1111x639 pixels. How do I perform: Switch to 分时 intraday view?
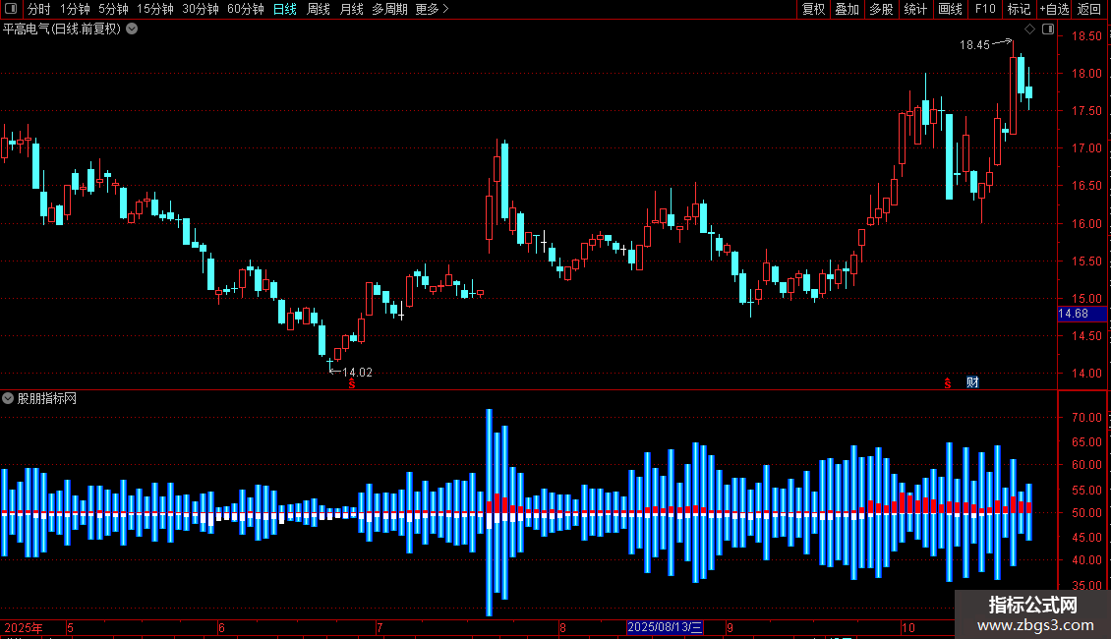(x=39, y=9)
